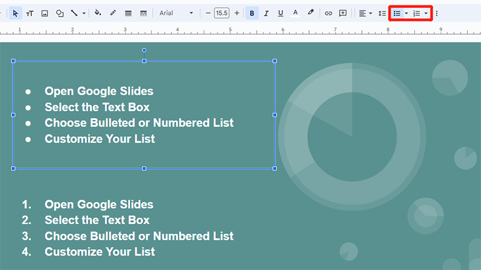Click the bulleted 'Customize Your List' line
The width and height of the screenshot is (481, 270).
click(x=100, y=139)
